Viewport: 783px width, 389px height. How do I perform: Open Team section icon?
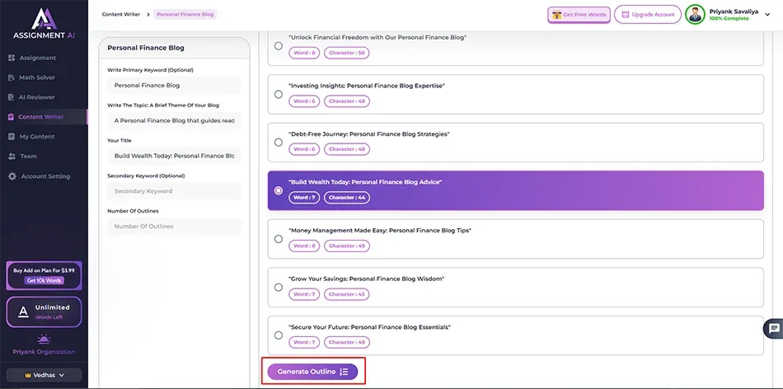point(12,157)
